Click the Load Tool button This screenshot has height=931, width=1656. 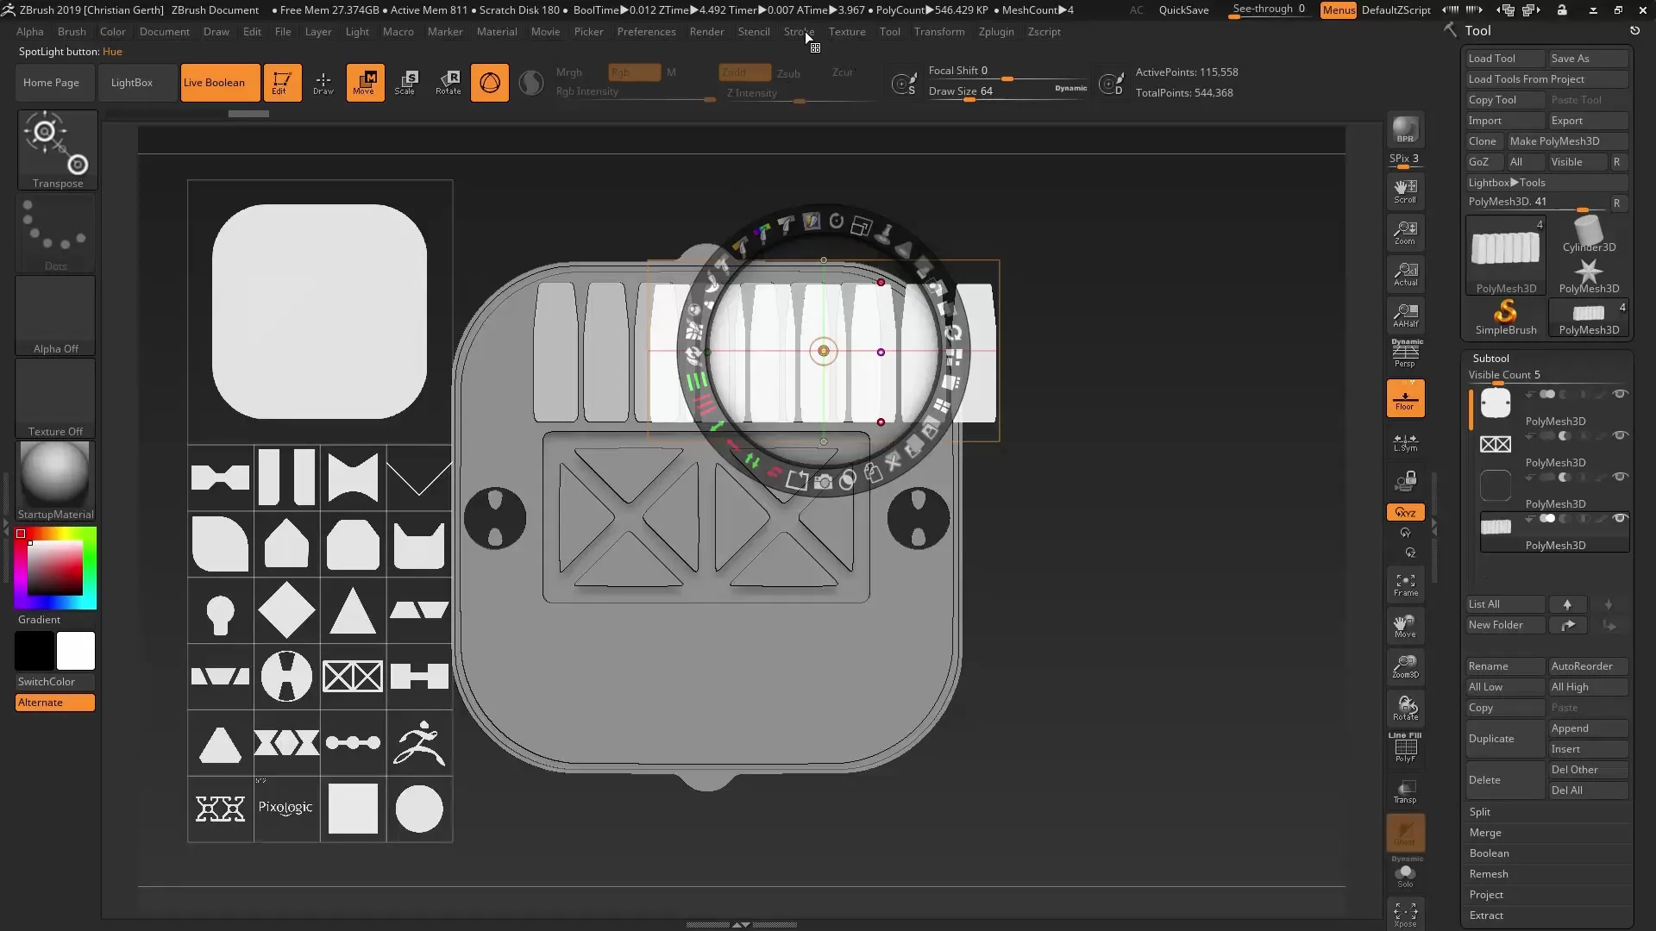click(1505, 59)
